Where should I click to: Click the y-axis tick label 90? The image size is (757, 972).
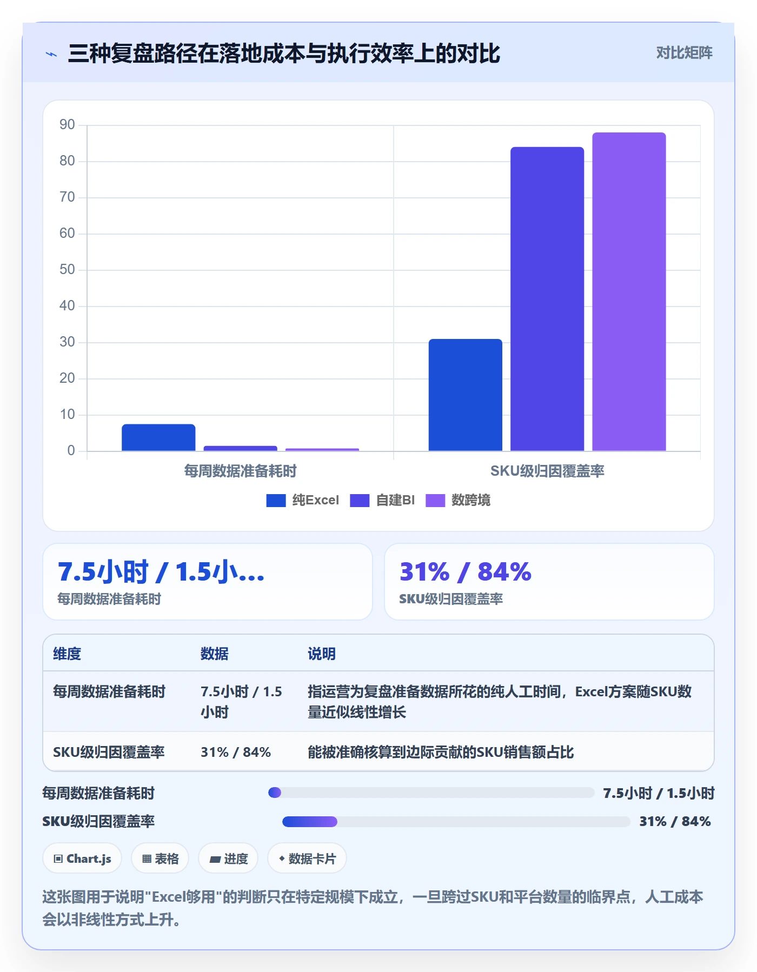[67, 125]
